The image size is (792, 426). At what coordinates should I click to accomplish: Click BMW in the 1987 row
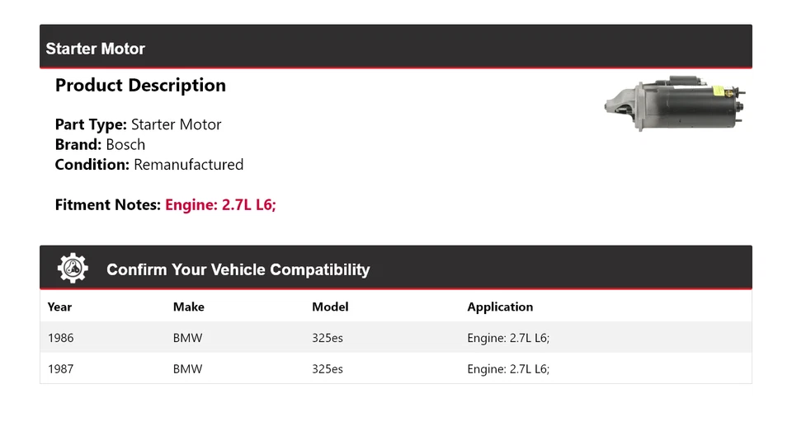[x=187, y=369]
